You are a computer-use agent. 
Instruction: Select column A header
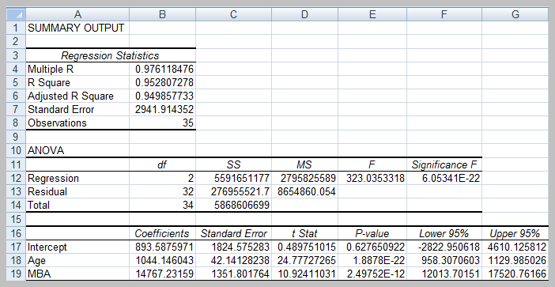pos(77,14)
